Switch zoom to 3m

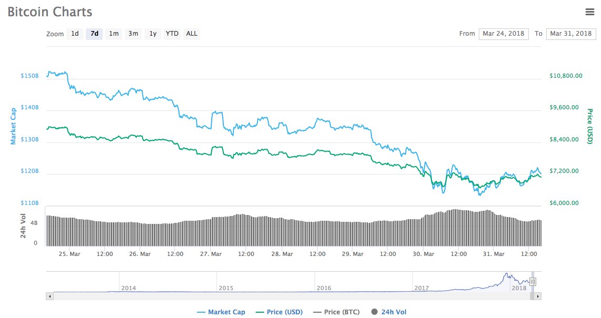click(x=133, y=34)
